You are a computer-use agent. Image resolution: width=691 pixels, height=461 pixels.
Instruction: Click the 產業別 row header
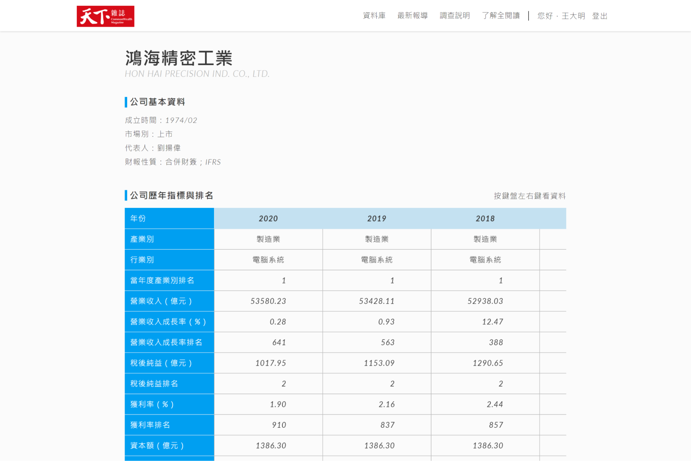coord(169,239)
